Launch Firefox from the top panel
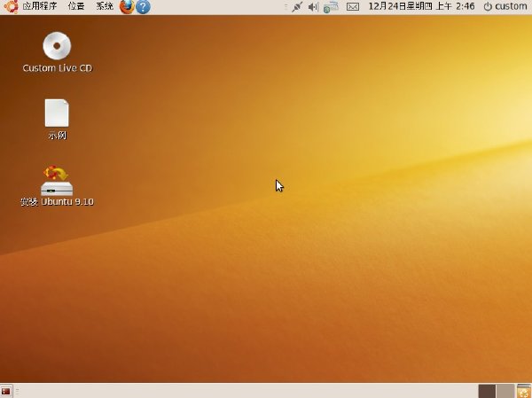532x398 pixels. click(x=127, y=6)
